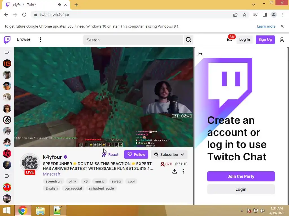Image resolution: width=289 pixels, height=216 pixels.
Task: Select the plink tag
Action: [x=73, y=181]
